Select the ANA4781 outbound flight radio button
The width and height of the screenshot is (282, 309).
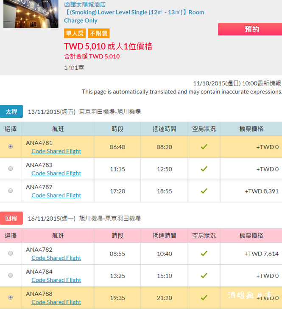[x=11, y=146]
